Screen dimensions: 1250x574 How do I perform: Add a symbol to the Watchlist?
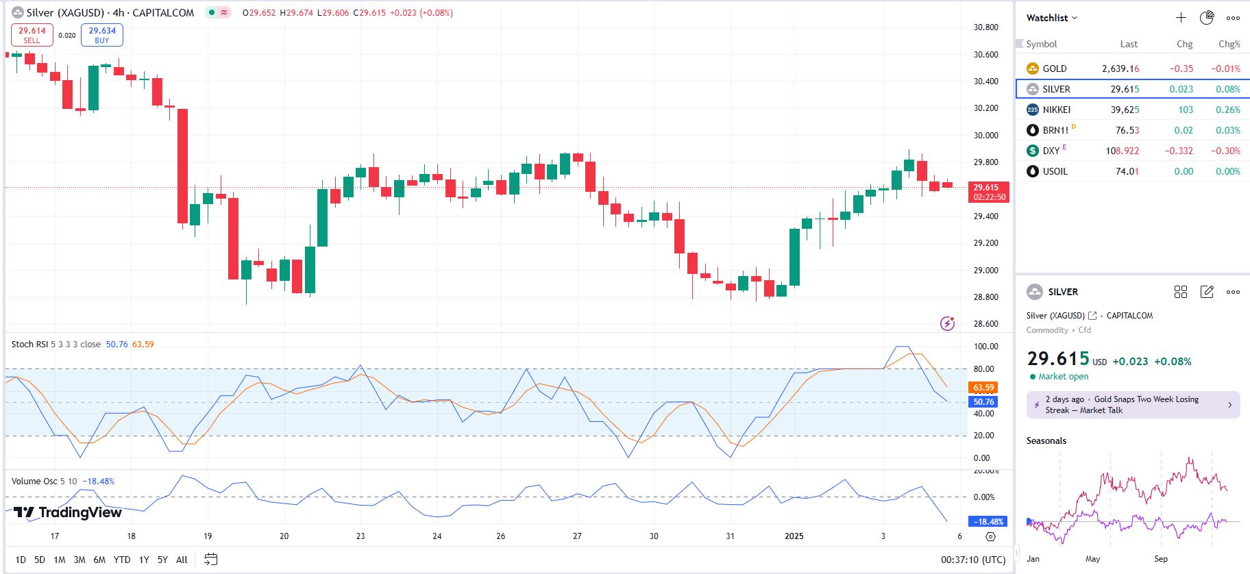[1181, 18]
